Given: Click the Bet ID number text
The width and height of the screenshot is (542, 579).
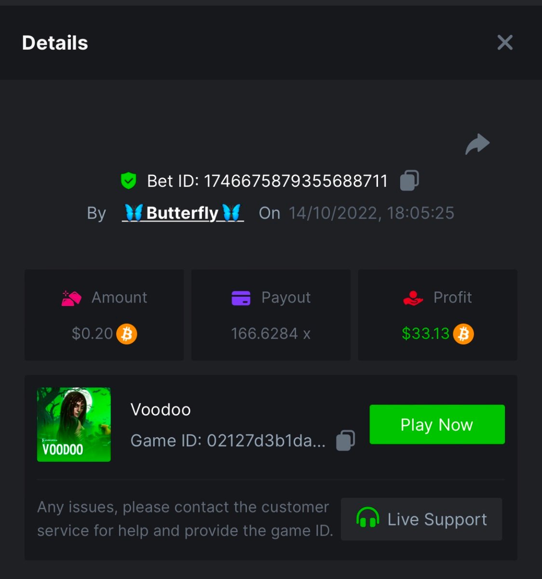Looking at the screenshot, I should [296, 181].
